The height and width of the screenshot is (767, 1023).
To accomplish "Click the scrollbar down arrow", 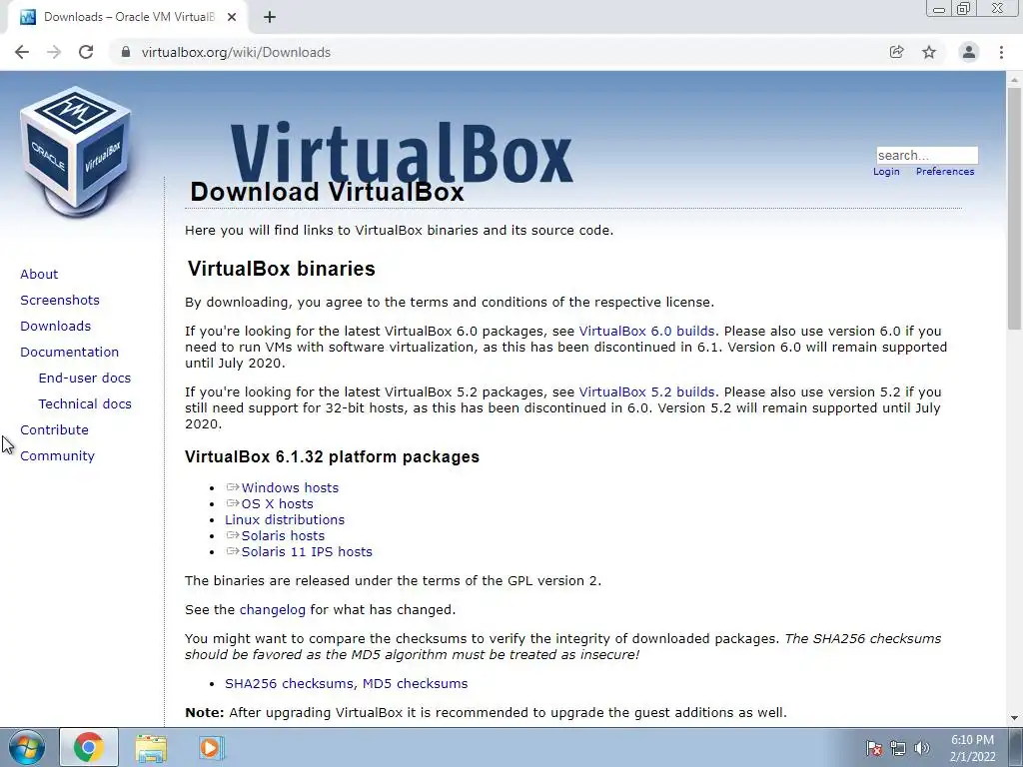I will coord(1014,719).
